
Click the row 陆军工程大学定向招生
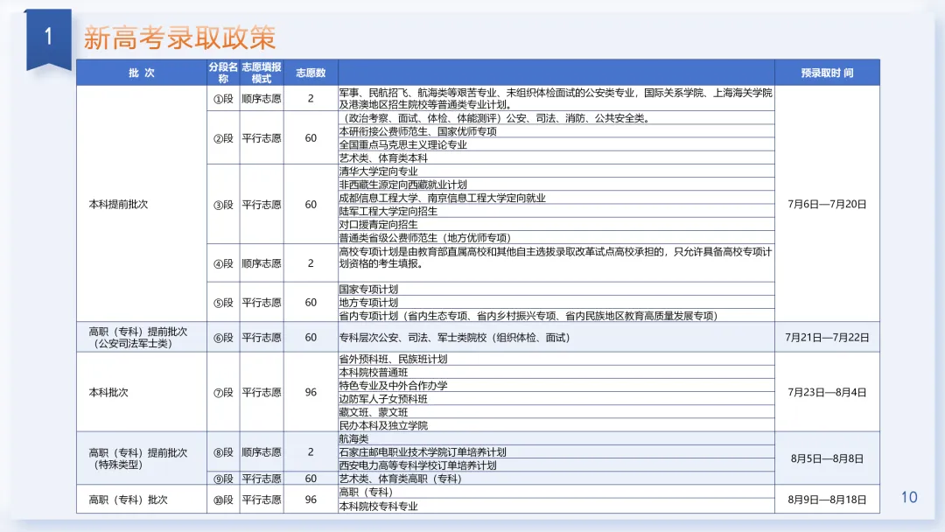coord(556,211)
